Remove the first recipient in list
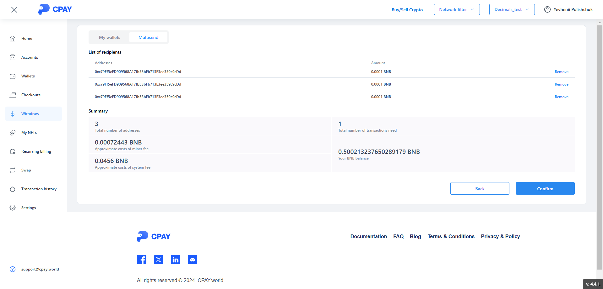This screenshot has width=603, height=289. coord(561,72)
